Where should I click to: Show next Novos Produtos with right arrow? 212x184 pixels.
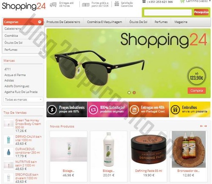point(206,126)
